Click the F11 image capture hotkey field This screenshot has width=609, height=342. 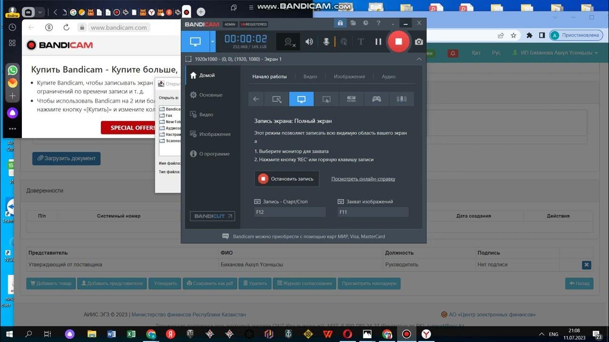373,212
